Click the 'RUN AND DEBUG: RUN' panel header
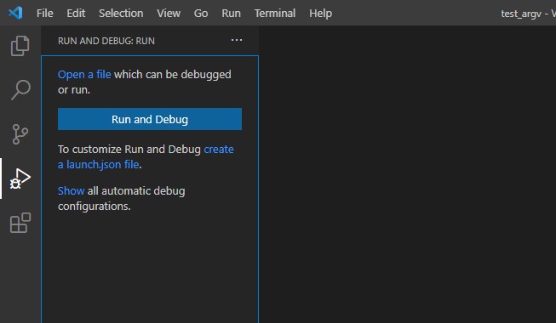Viewport: 556px width, 323px height. pos(106,41)
